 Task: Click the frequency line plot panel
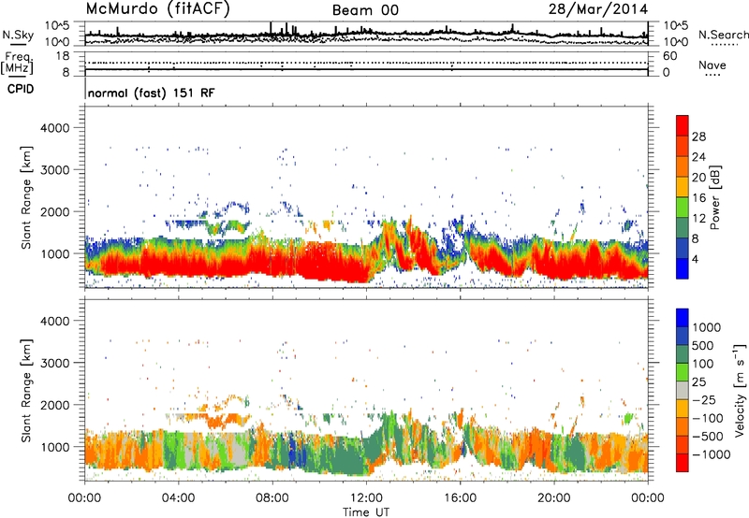(x=366, y=64)
